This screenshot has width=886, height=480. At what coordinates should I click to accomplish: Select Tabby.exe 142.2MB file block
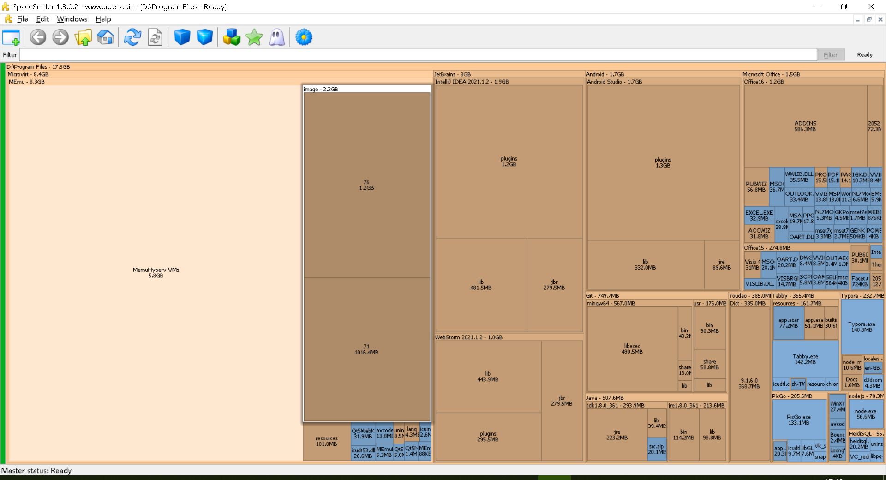[805, 359]
